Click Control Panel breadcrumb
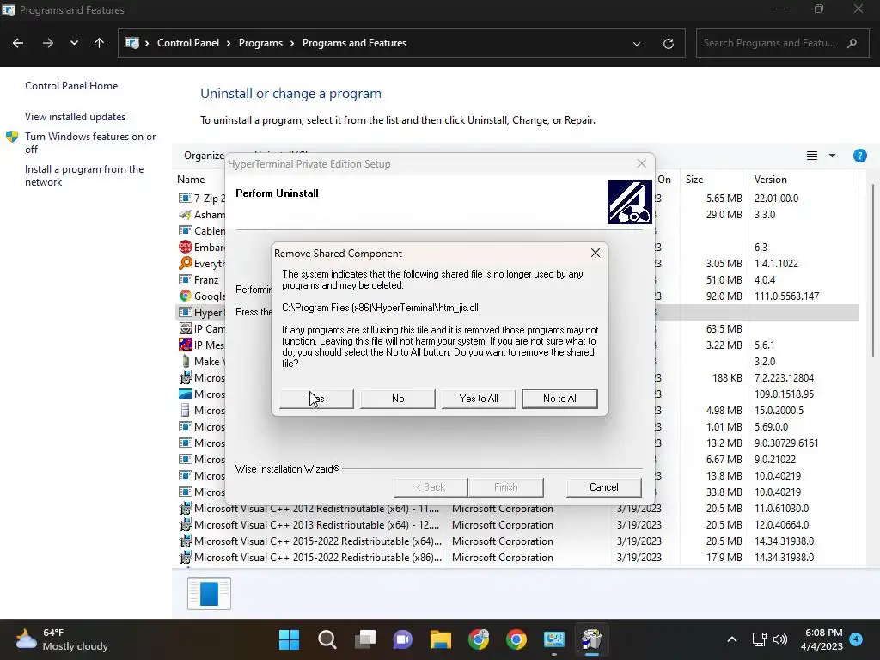This screenshot has height=660, width=880. pos(188,43)
